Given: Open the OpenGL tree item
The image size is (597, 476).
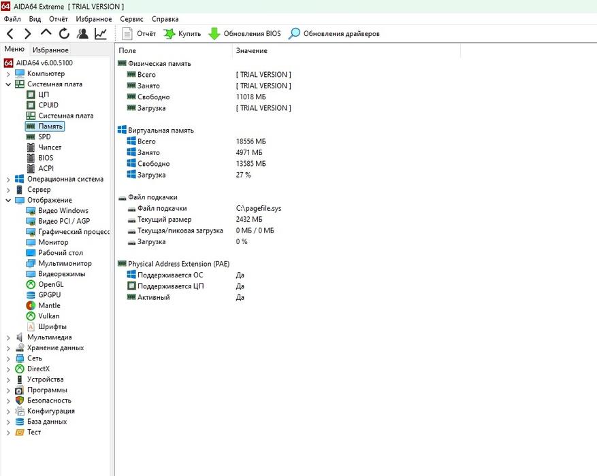Looking at the screenshot, I should pos(45,284).
